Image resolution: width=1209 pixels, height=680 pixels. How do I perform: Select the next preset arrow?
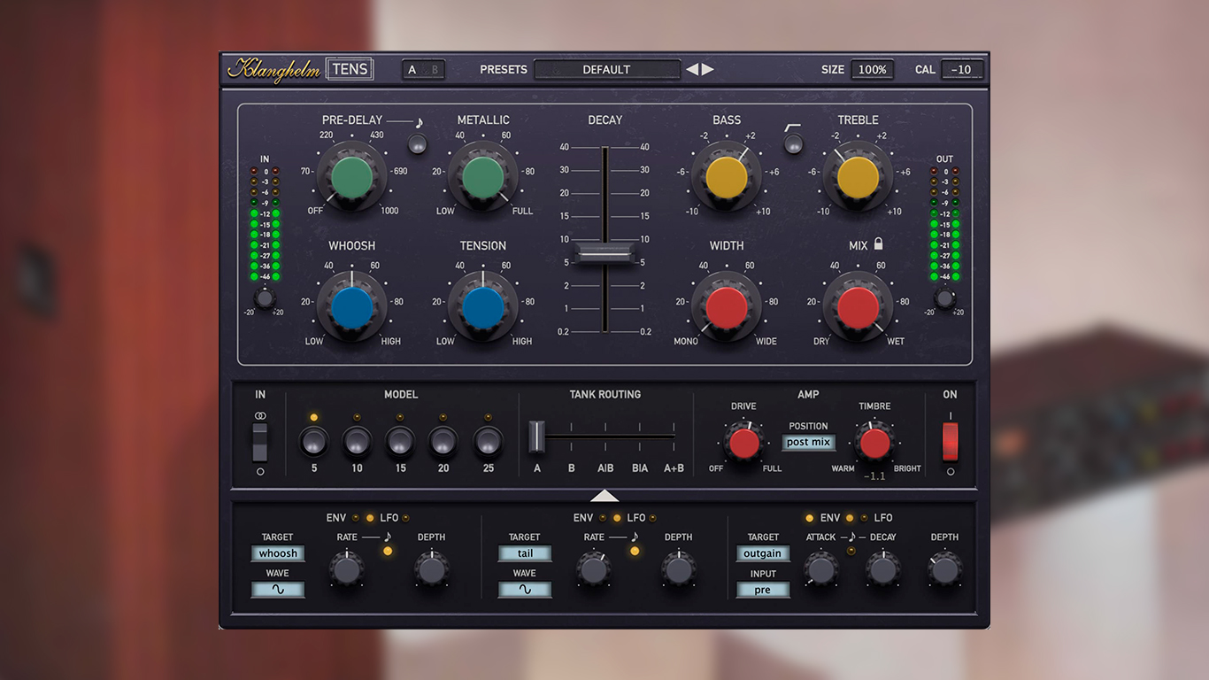(707, 70)
